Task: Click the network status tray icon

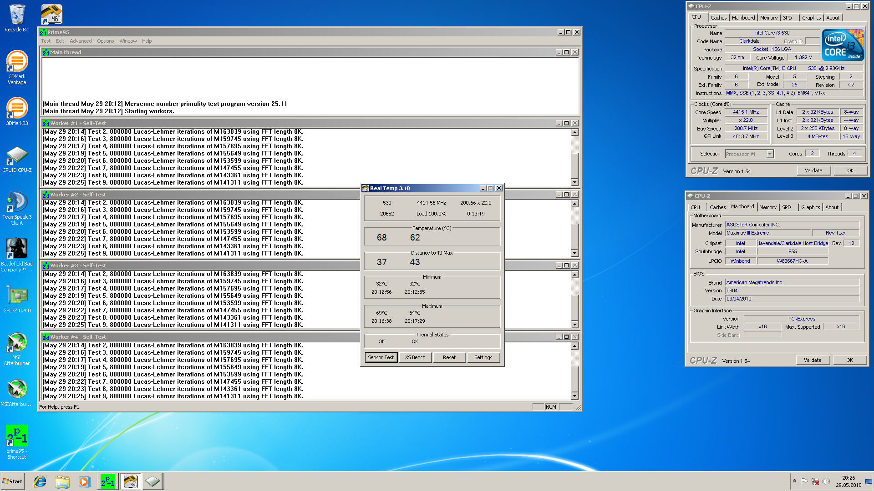Action: [815, 481]
